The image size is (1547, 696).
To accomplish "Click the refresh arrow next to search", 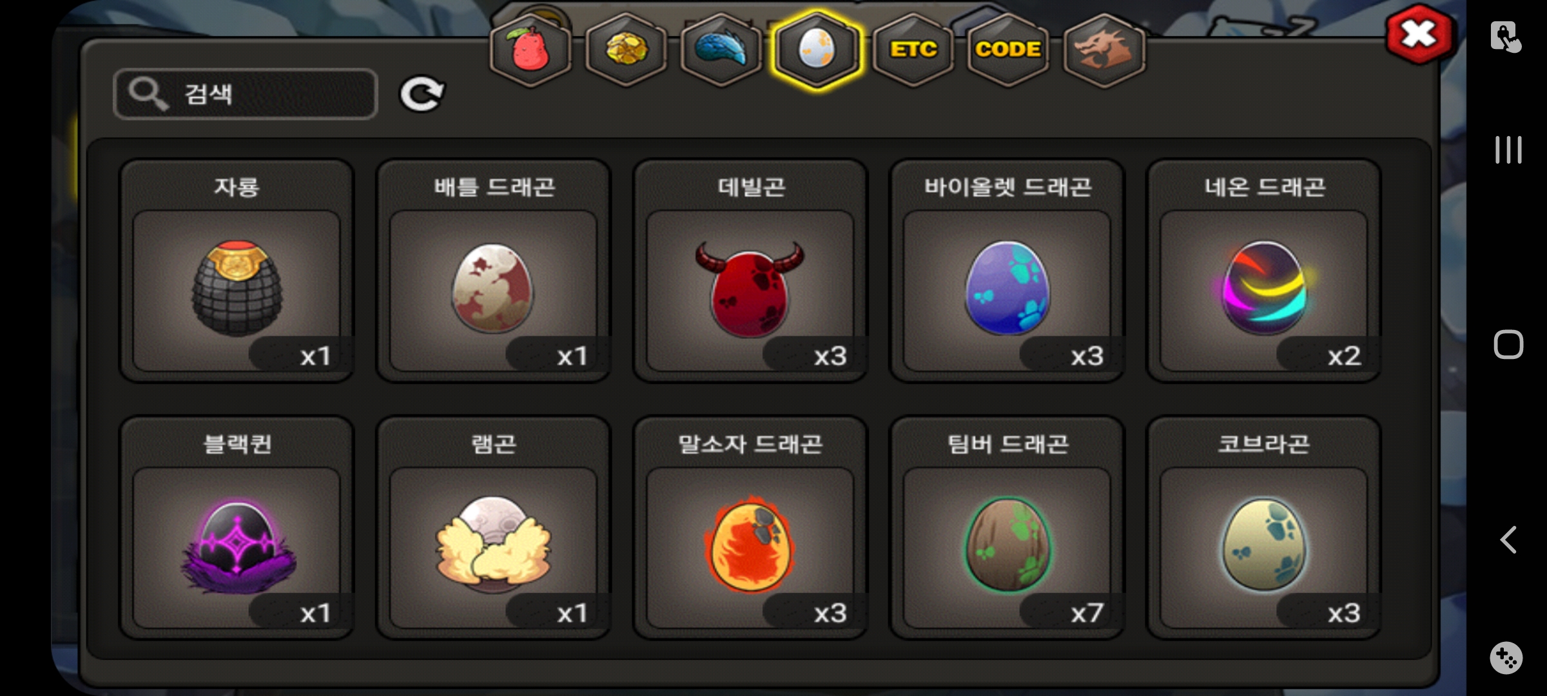I will [422, 95].
